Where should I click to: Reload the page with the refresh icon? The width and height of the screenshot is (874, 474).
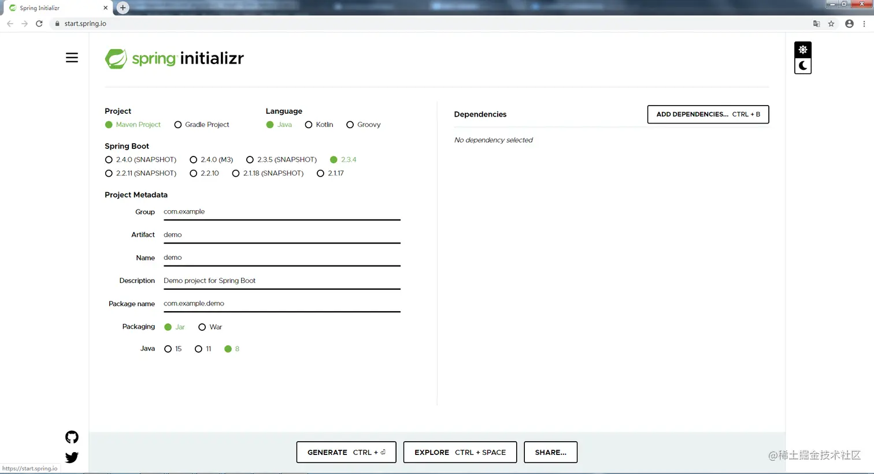tap(39, 24)
